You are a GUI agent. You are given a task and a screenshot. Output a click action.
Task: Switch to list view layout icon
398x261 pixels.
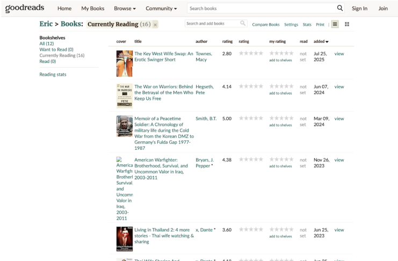click(335, 24)
